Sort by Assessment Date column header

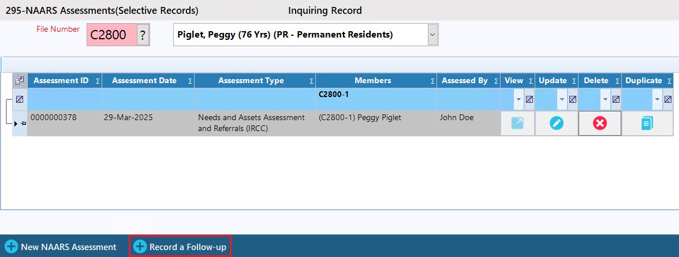tap(144, 81)
